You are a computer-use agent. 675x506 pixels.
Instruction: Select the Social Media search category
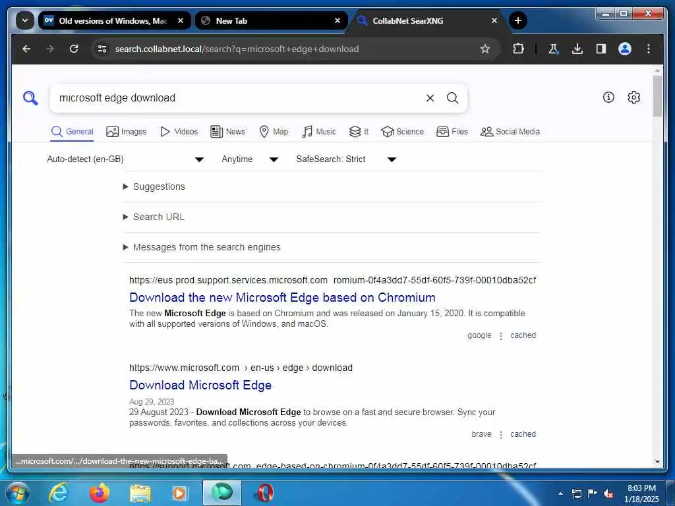pos(510,132)
